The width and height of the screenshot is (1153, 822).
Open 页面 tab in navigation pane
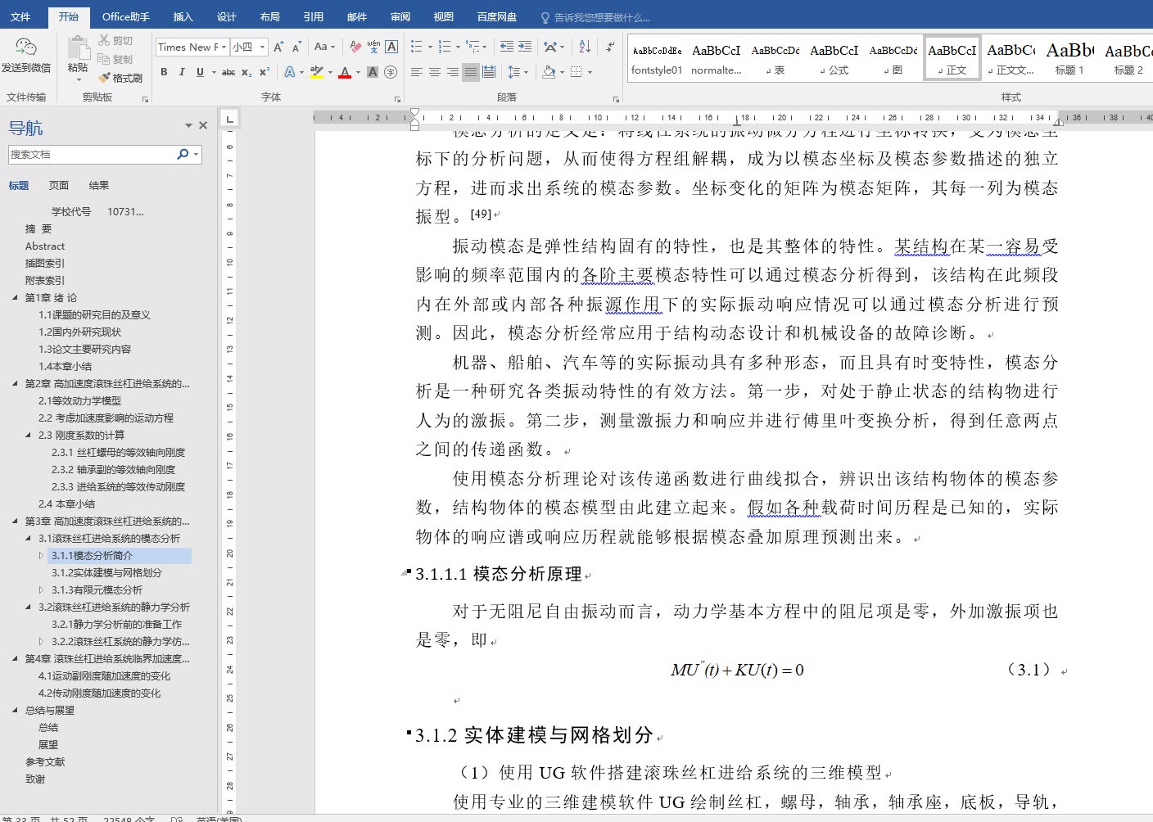(59, 185)
